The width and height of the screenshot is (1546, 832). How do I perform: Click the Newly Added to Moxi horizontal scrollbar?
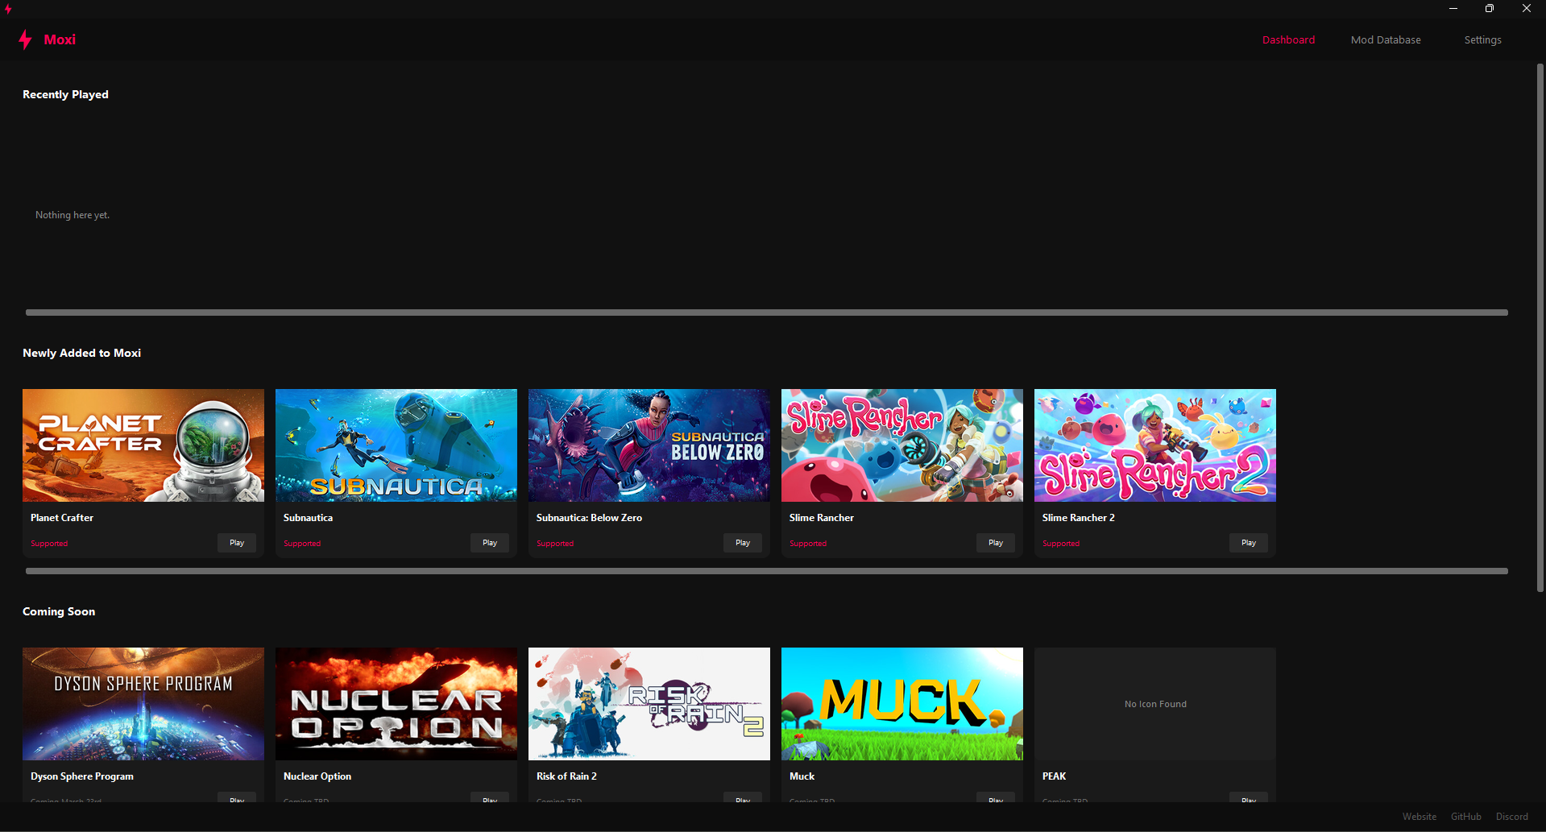(x=767, y=571)
